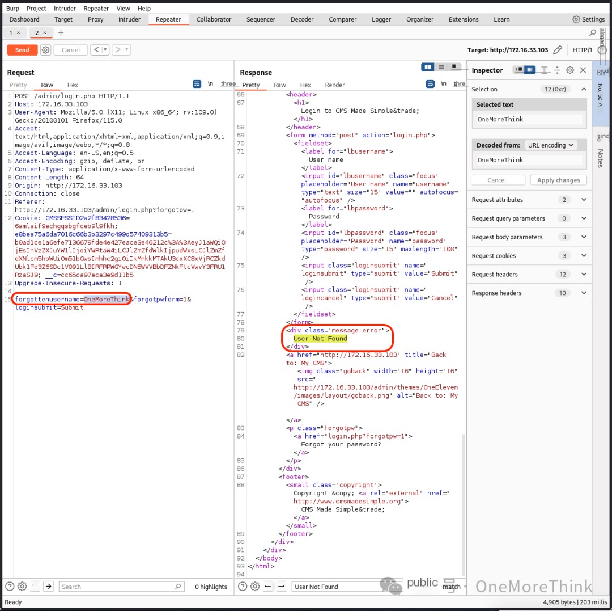Edit target with pencil icon
612x611 pixels.
tap(558, 49)
